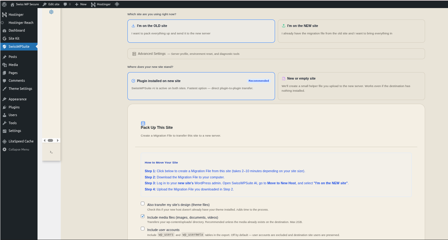This screenshot has width=448, height=240.
Task: Enable 'Also transfer my site's design' checkbox
Action: [143, 204]
